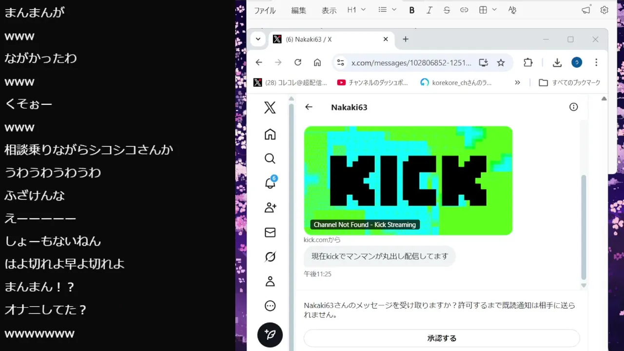
Task: Open 編集 menu
Action: tap(299, 10)
